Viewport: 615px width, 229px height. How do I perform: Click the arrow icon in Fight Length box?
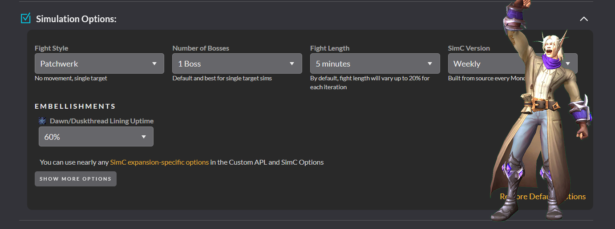(x=430, y=63)
